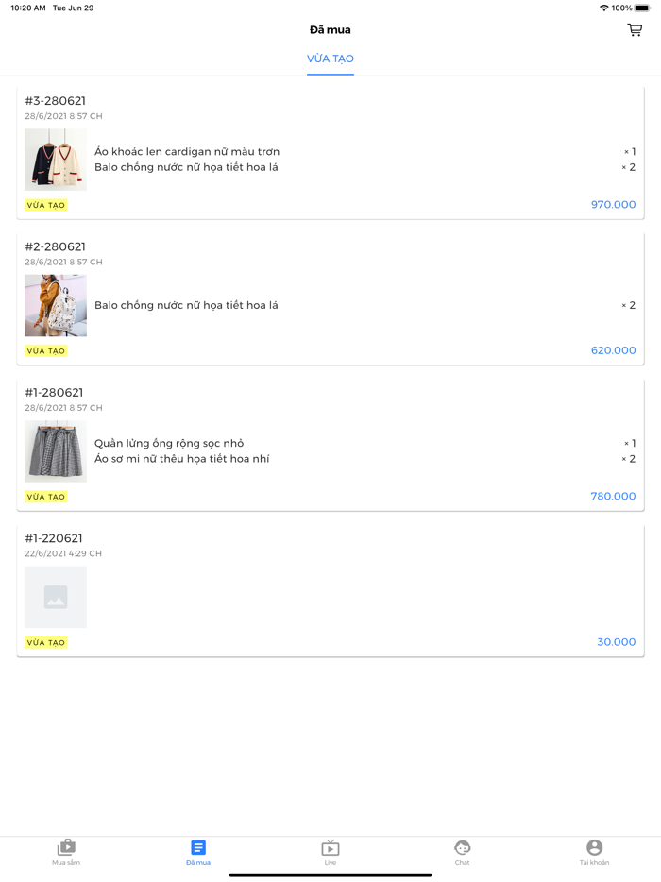Open the Live TV icon
The image size is (661, 882).
(x=330, y=847)
